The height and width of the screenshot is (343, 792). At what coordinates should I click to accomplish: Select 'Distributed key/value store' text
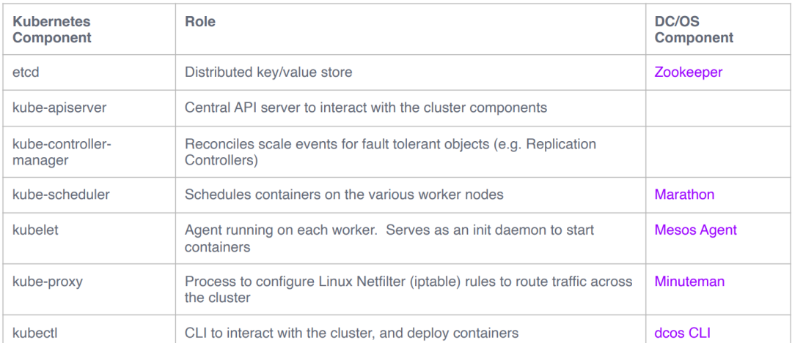pyautogui.click(x=268, y=72)
